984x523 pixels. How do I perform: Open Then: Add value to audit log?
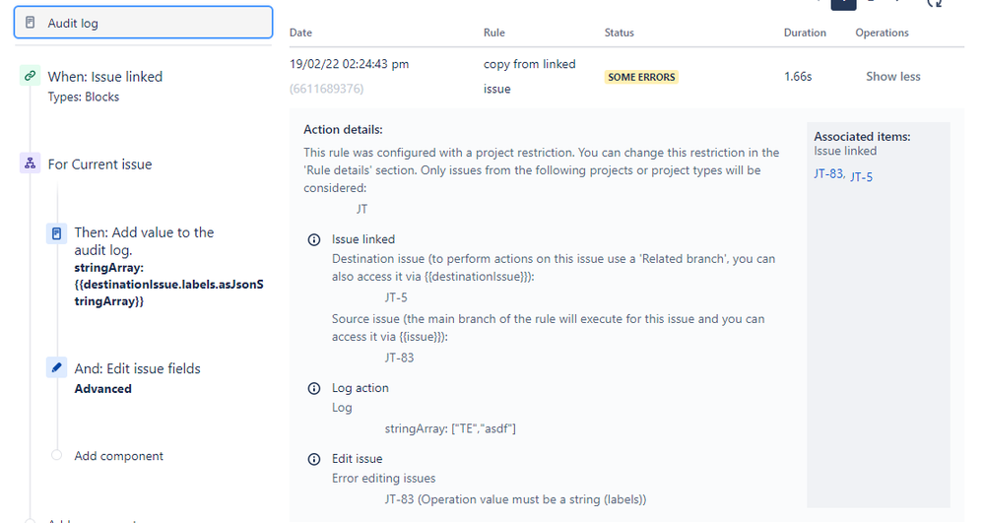tap(144, 241)
